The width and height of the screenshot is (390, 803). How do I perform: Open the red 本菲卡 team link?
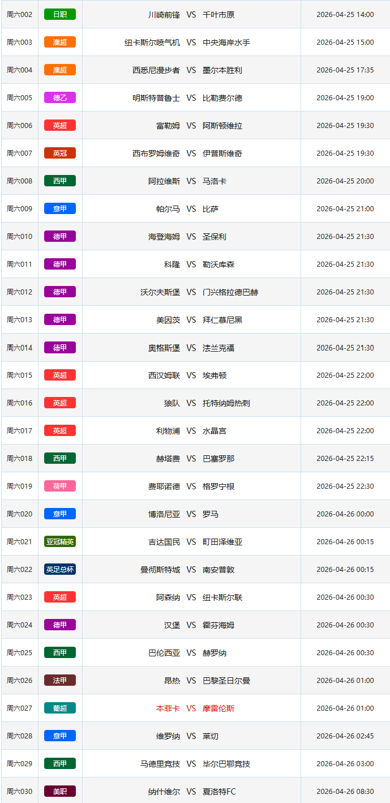[168, 708]
